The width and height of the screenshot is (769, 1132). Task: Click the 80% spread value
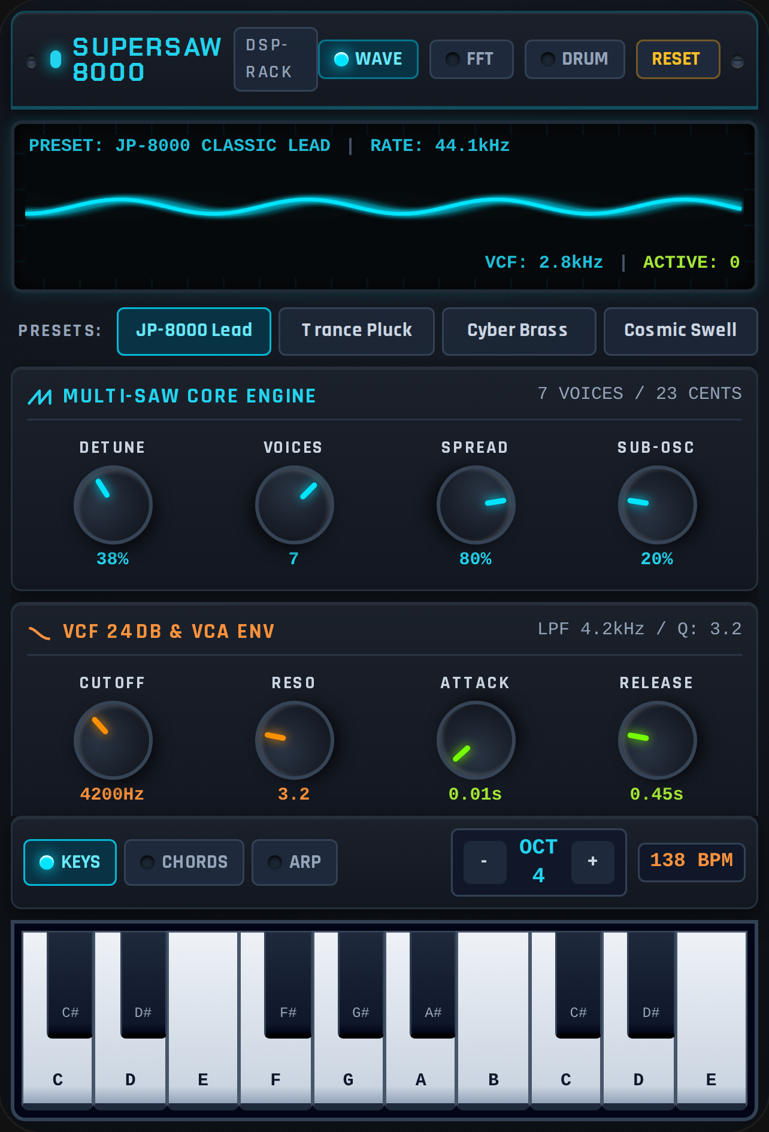click(476, 559)
